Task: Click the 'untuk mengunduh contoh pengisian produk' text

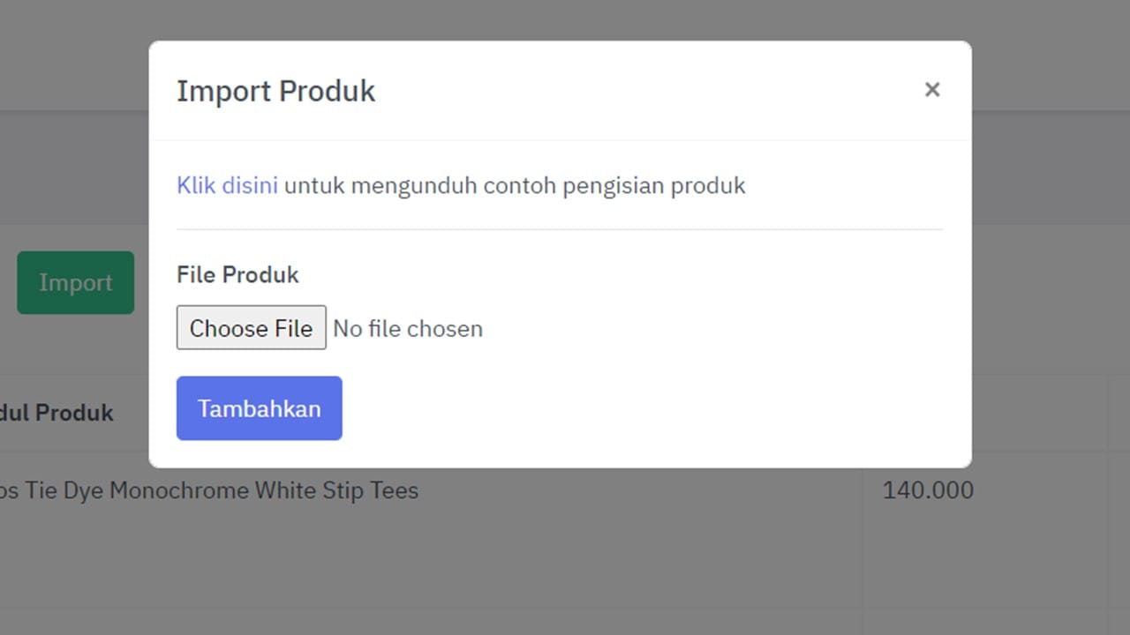Action: 515,185
